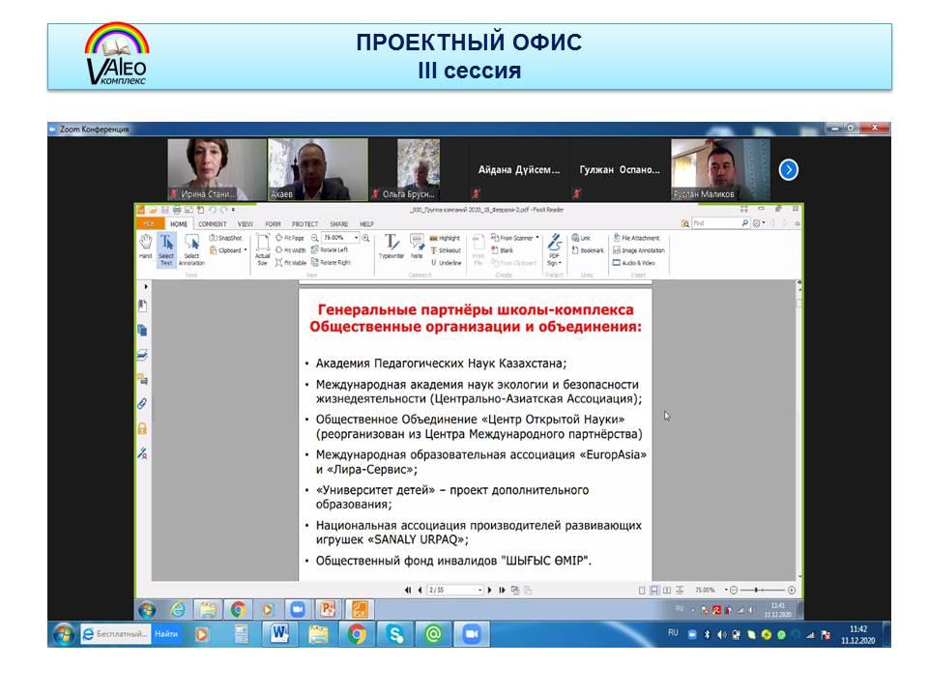Show more Zoom participants with the blue arrow
This screenshot has height=696, width=928.
click(x=789, y=170)
